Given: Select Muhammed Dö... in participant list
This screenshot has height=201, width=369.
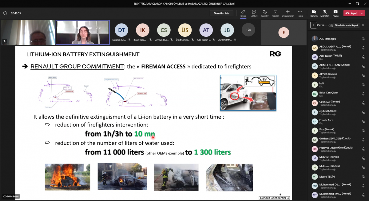Looking at the screenshot, I should pyautogui.click(x=338, y=186).
